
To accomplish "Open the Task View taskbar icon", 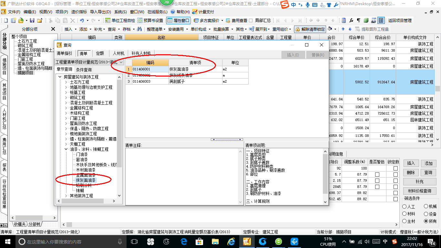I will (134, 241).
